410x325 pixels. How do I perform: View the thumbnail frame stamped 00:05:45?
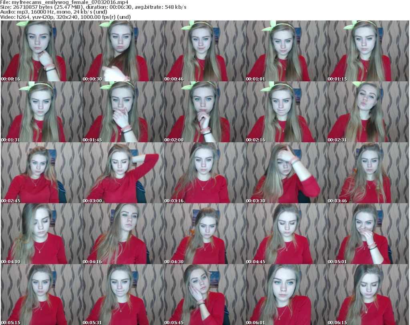pos(205,295)
